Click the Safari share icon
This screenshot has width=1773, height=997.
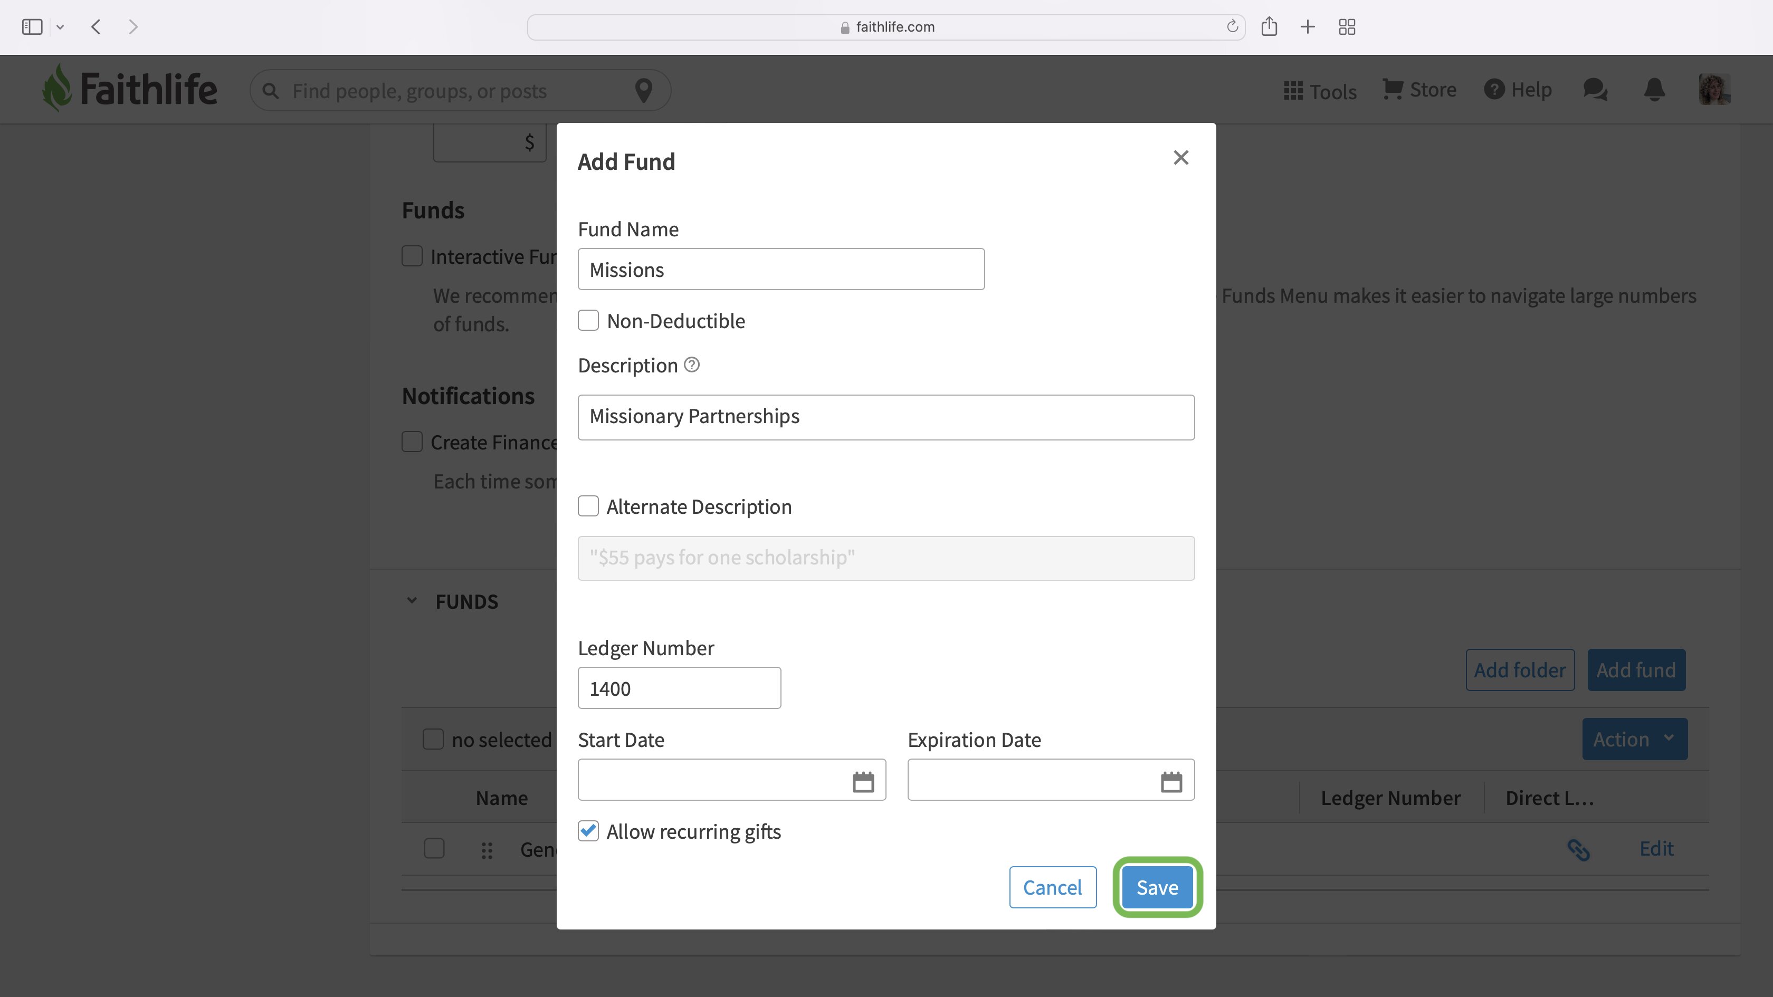pyautogui.click(x=1269, y=27)
